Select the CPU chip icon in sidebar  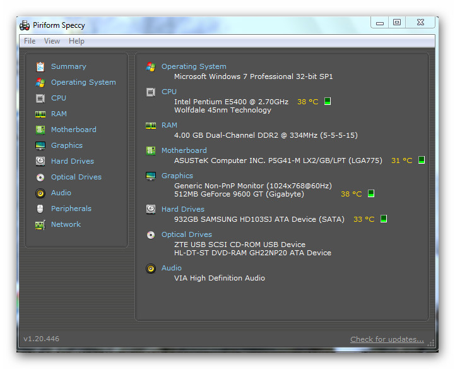tap(40, 98)
